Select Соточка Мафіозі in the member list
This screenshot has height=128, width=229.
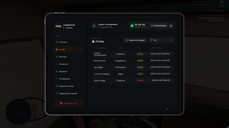tap(102, 74)
